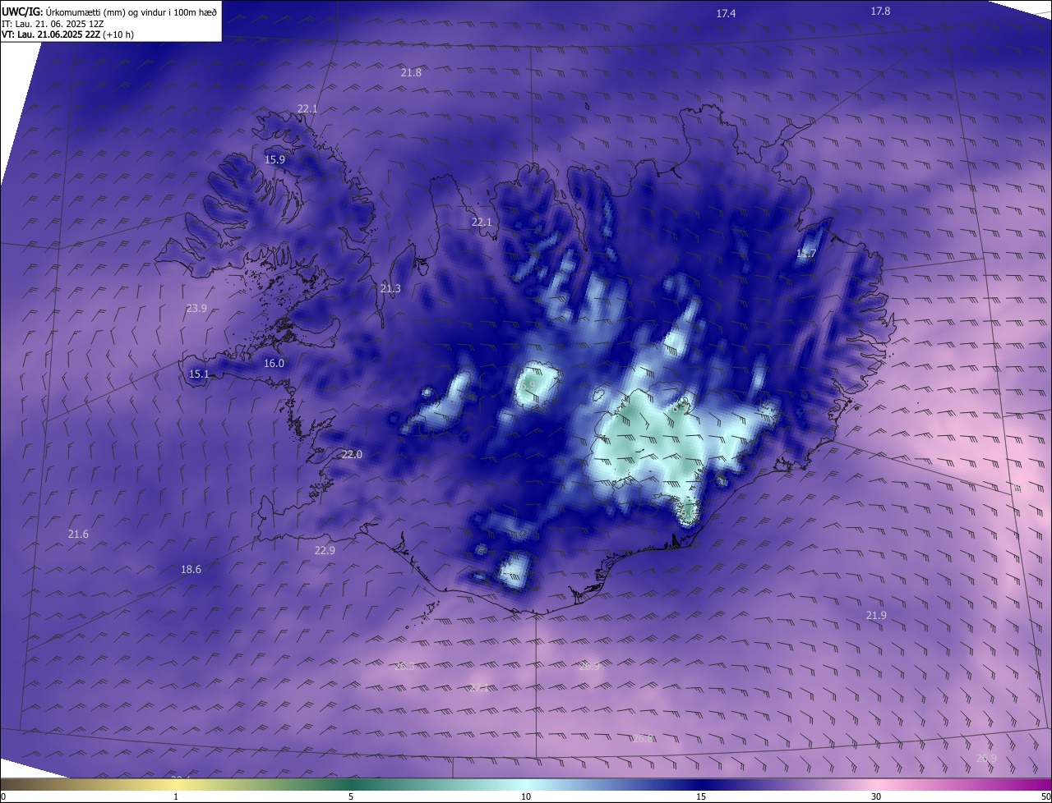Click the 22.0 value label

352,455
